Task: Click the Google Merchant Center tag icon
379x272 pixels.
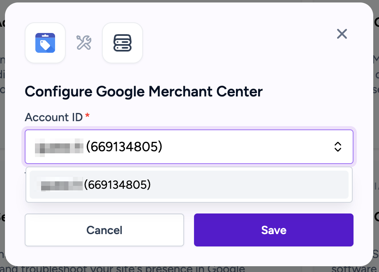Action: pyautogui.click(x=45, y=43)
